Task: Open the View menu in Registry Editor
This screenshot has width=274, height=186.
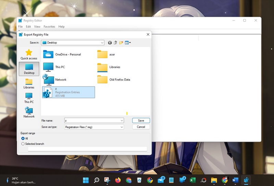Action: pyautogui.click(x=37, y=27)
